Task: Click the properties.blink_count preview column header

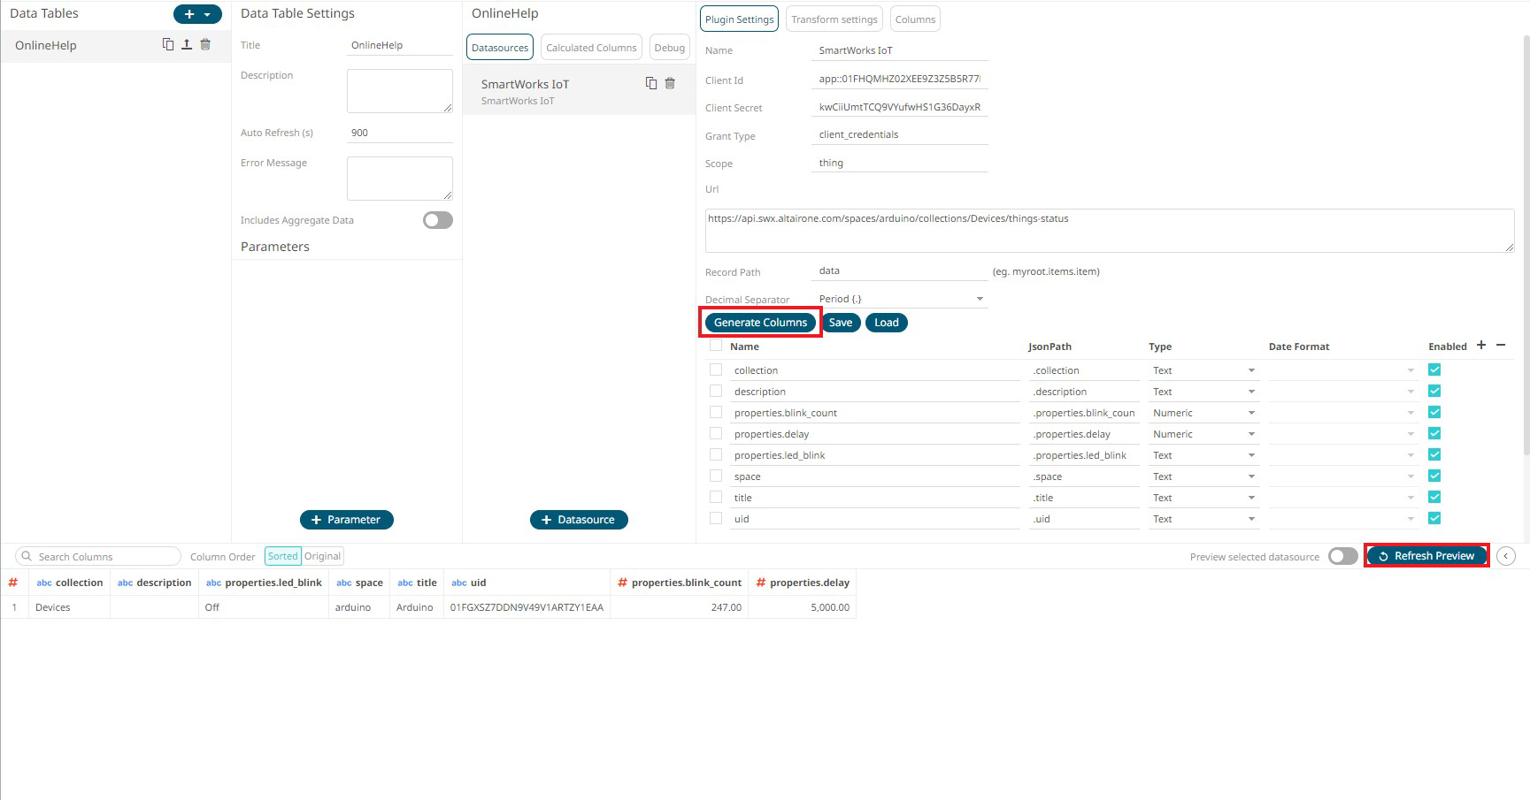Action: 680,583
